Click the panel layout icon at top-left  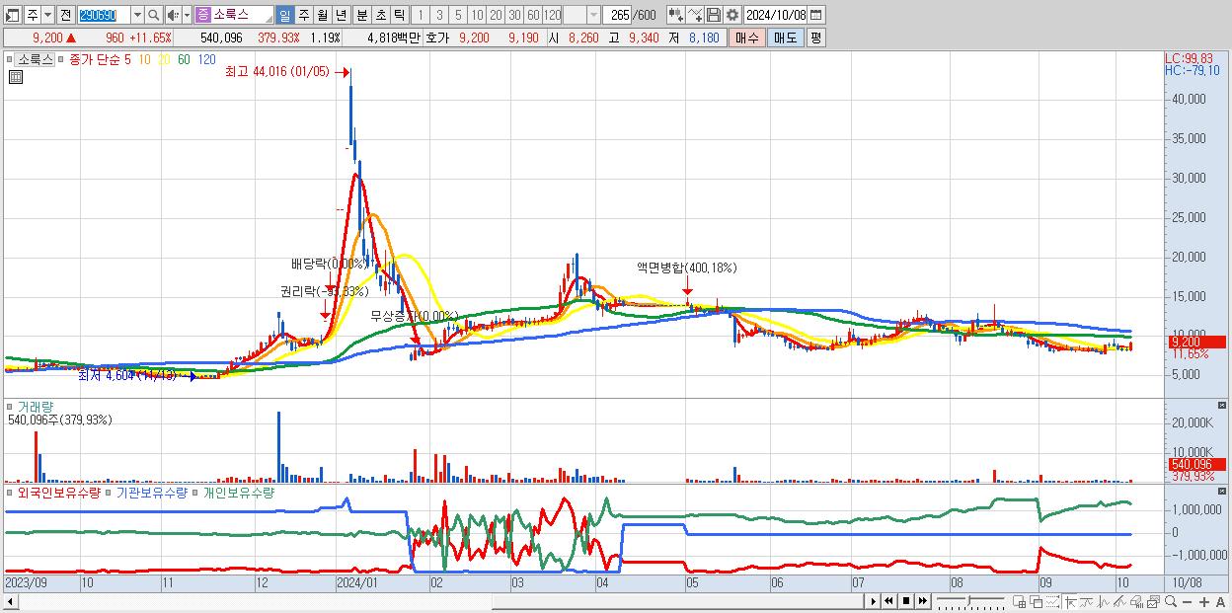[13, 15]
